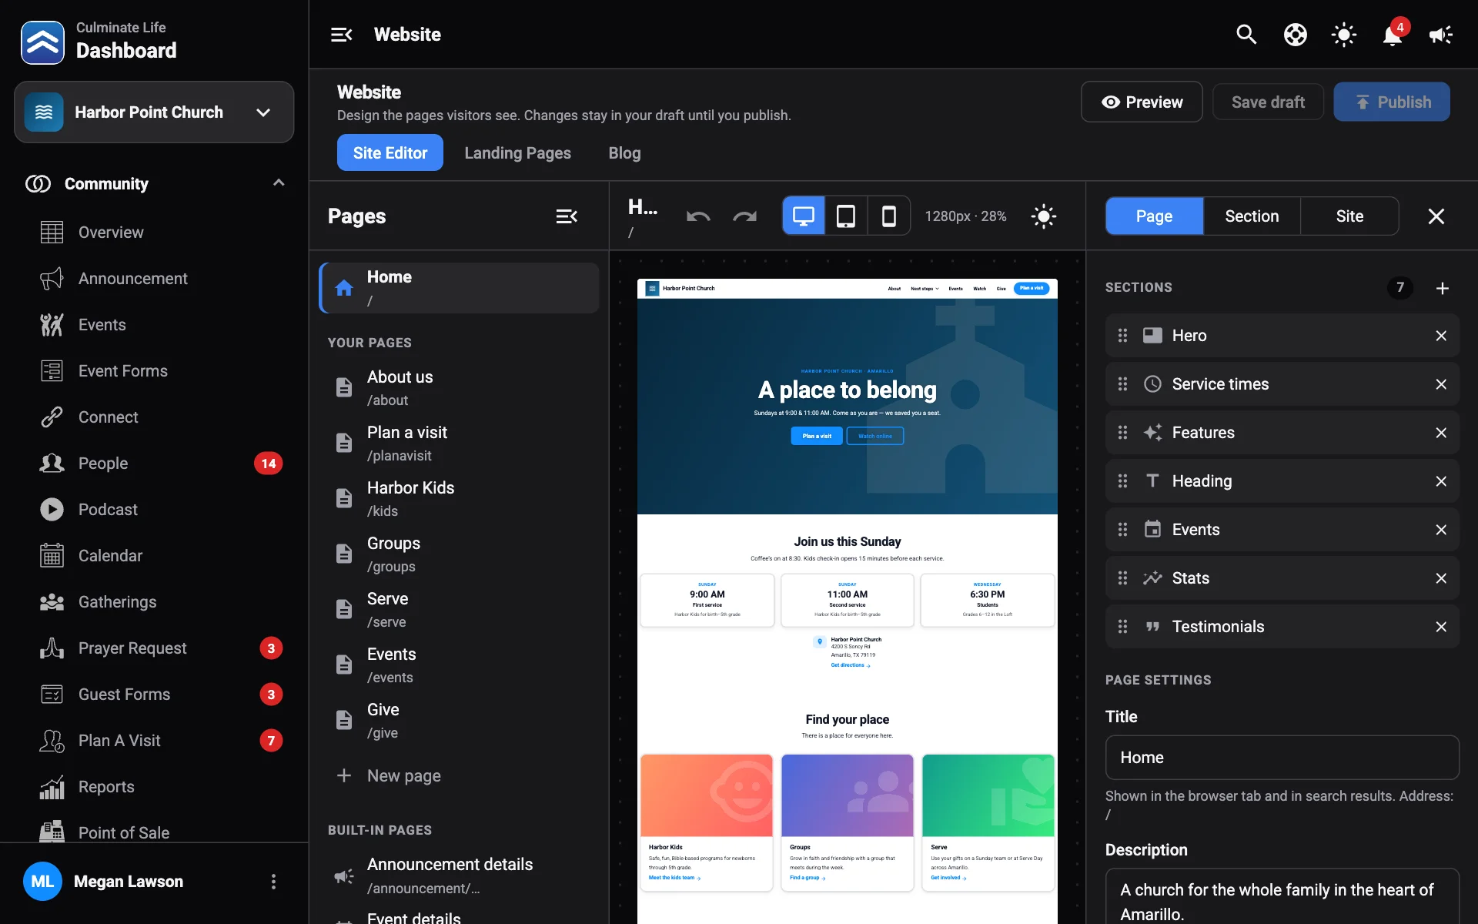Click the Harbor Kids card thumbnail in canvas
The width and height of the screenshot is (1478, 924).
(707, 795)
